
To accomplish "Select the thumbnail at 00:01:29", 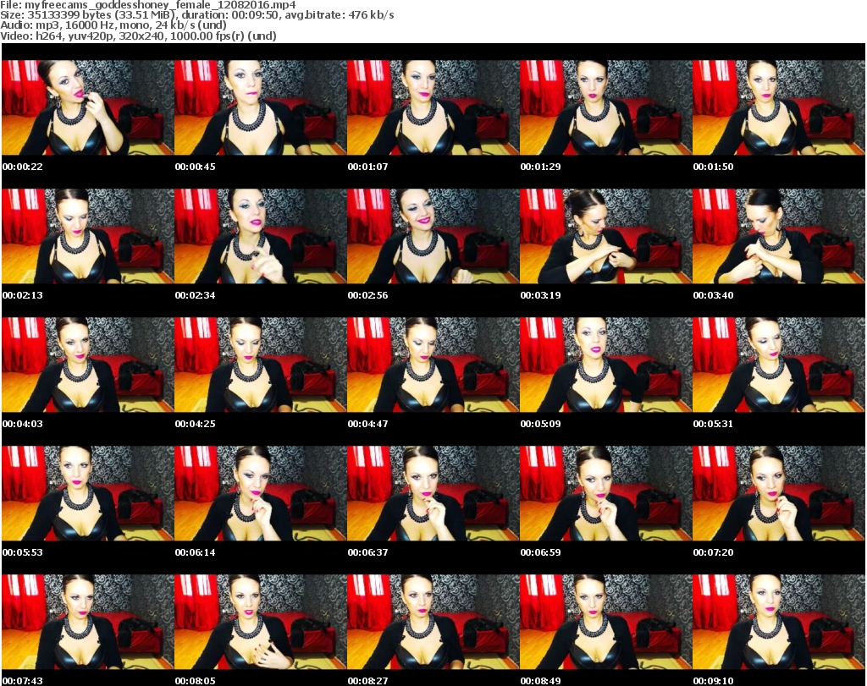I will pyautogui.click(x=605, y=107).
